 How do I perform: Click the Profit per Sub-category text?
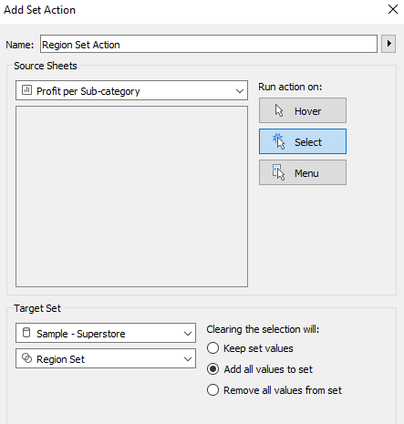pyautogui.click(x=88, y=91)
